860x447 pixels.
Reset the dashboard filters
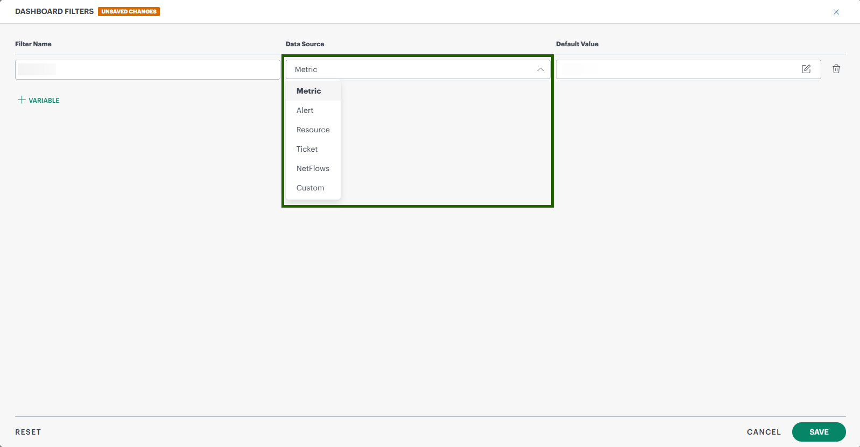[28, 432]
